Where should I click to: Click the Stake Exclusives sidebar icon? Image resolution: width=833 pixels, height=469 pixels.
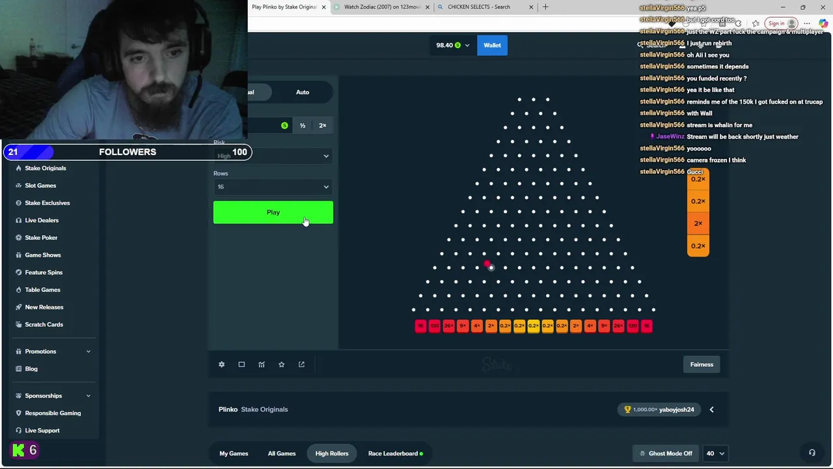click(x=18, y=203)
